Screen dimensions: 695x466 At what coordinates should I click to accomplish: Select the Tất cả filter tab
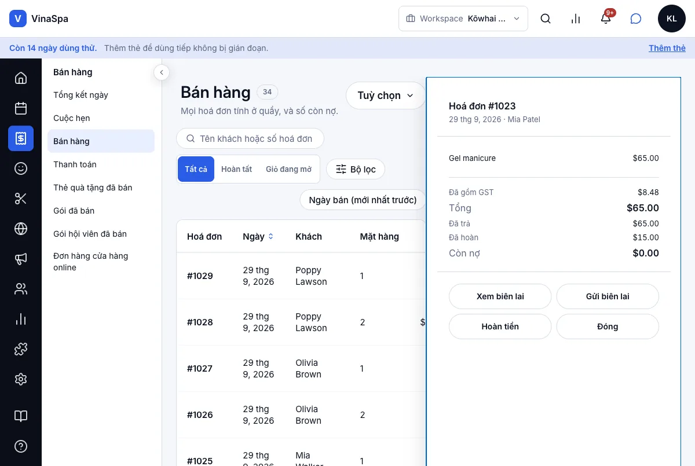coord(196,169)
